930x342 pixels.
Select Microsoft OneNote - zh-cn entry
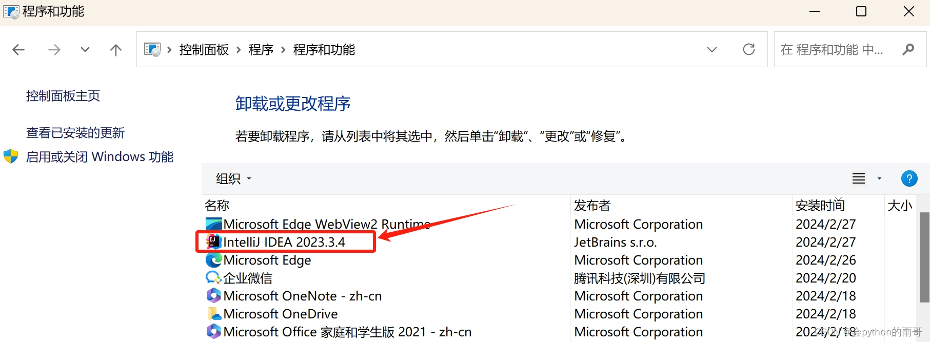[x=303, y=296]
